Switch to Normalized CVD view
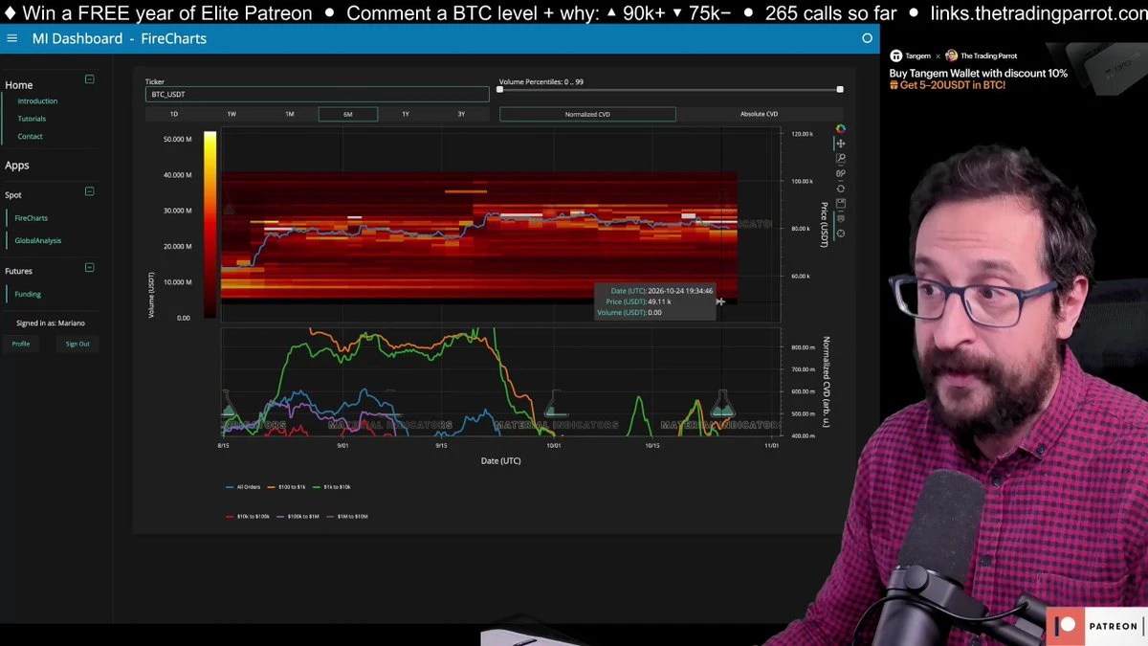 pos(587,114)
